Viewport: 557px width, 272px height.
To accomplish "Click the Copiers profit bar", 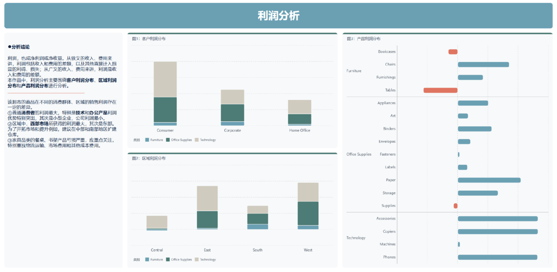I will pos(498,231).
